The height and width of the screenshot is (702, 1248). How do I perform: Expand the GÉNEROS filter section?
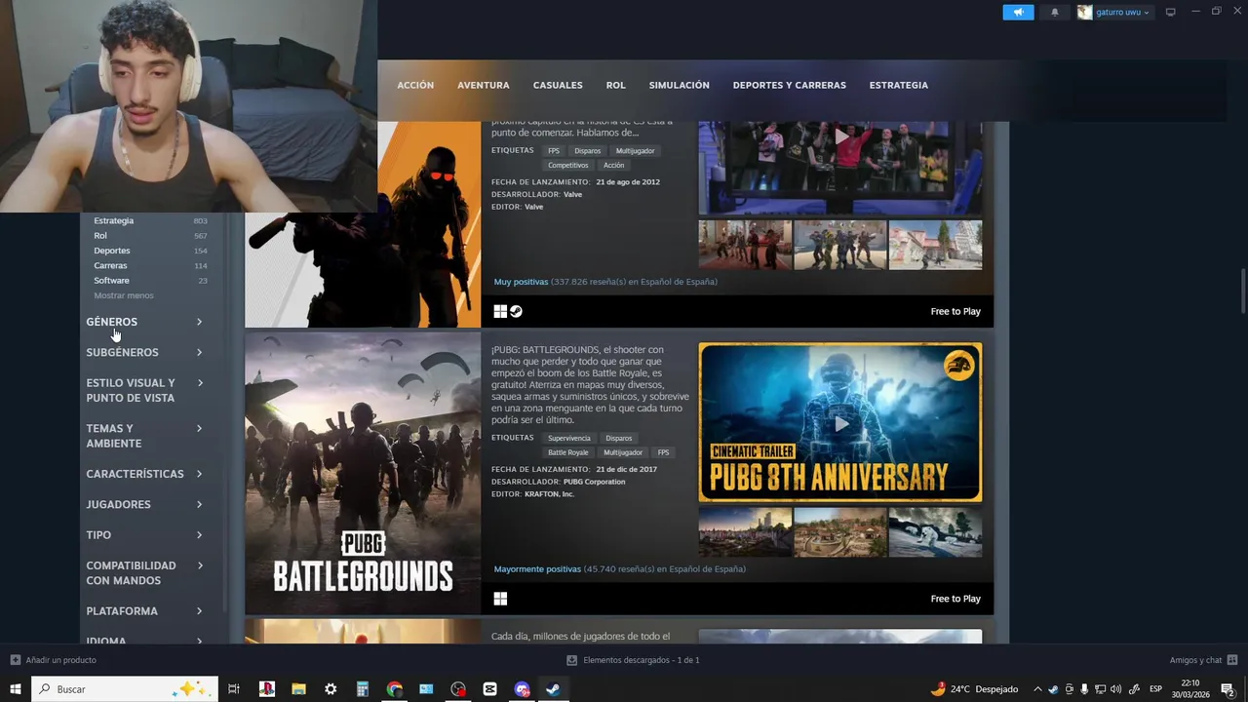144,322
